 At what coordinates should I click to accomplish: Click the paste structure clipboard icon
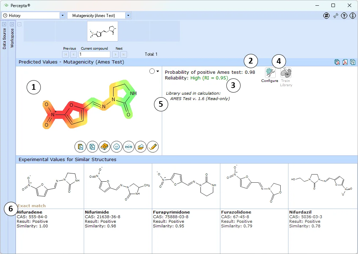(81, 147)
